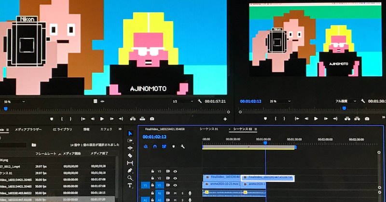Screen dimensions: 386x202
Task: Open Program monitor wrench settings
Action: click(x=363, y=101)
